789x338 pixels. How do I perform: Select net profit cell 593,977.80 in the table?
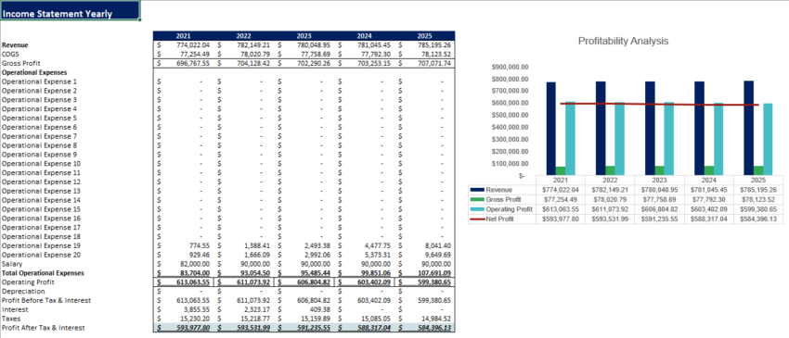[x=183, y=328]
